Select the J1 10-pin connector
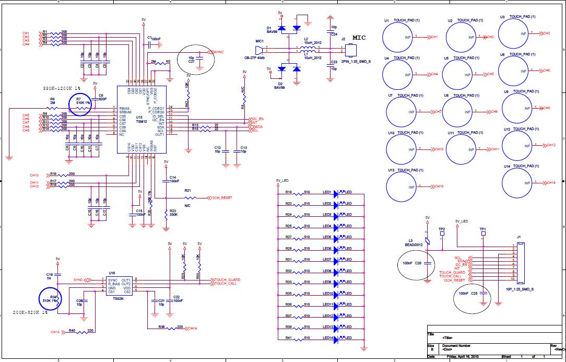566x362 pixels. pyautogui.click(x=521, y=265)
